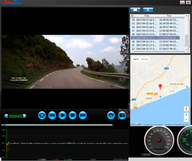This screenshot has width=192, height=161.
Task: Decrease volume with the minus icon
Action: click(x=6, y=116)
